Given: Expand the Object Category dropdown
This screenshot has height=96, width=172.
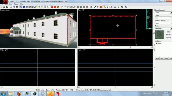Looking at the screenshot, I should (171, 13).
